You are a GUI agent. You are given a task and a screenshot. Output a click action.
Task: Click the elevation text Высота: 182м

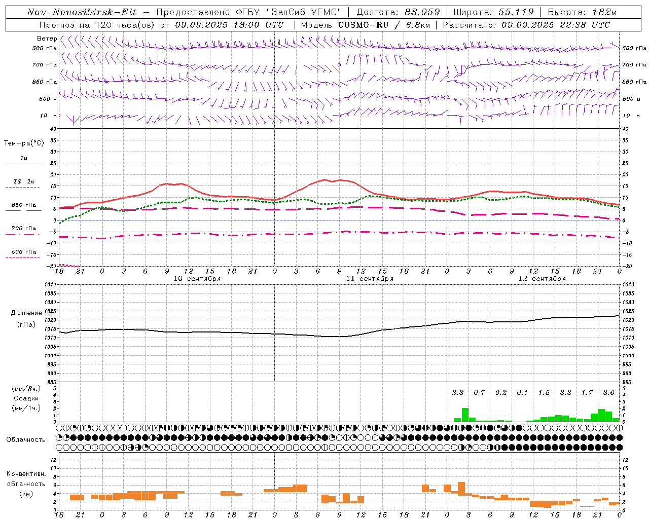(582, 12)
